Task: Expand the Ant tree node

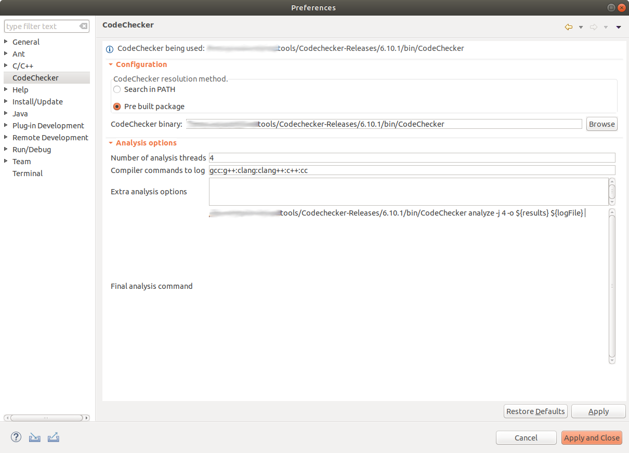Action: pyautogui.click(x=6, y=54)
